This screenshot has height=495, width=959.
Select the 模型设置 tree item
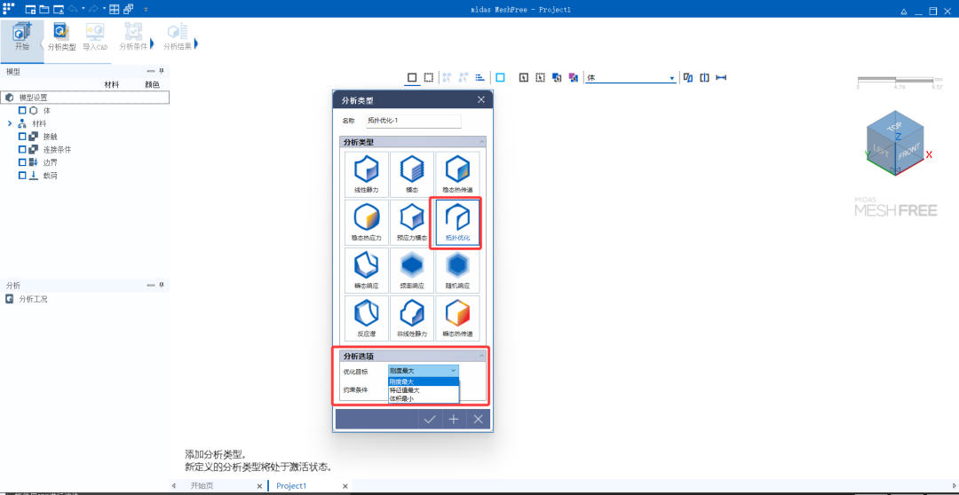[x=85, y=98]
